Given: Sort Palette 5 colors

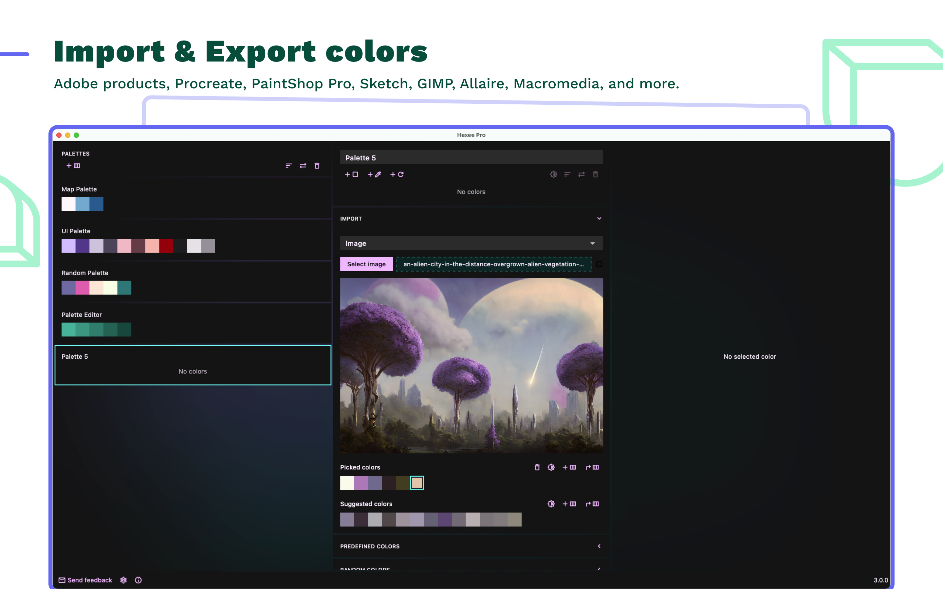Looking at the screenshot, I should click(567, 174).
